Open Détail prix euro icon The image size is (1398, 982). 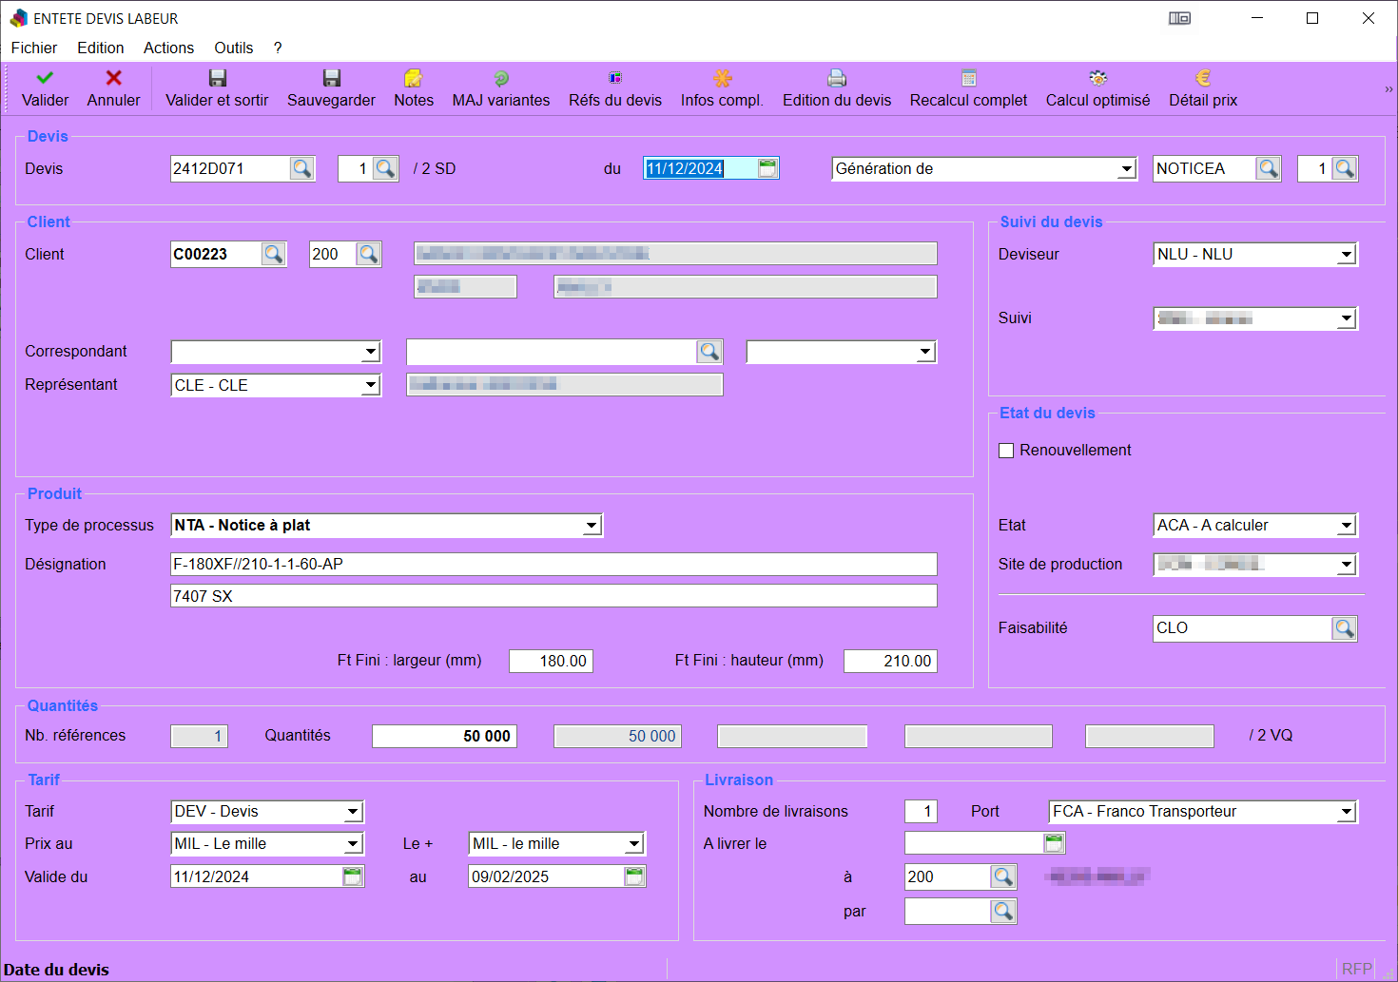(x=1202, y=78)
